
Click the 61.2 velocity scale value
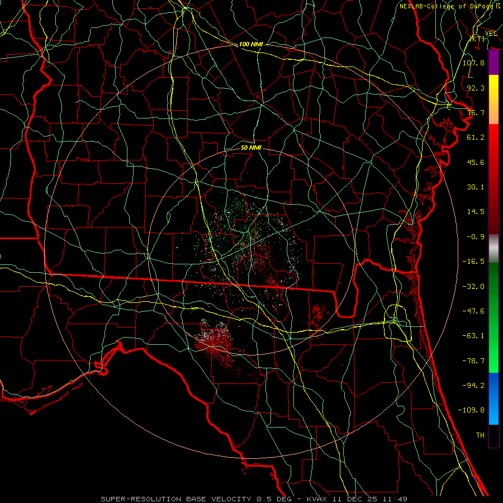(x=476, y=137)
